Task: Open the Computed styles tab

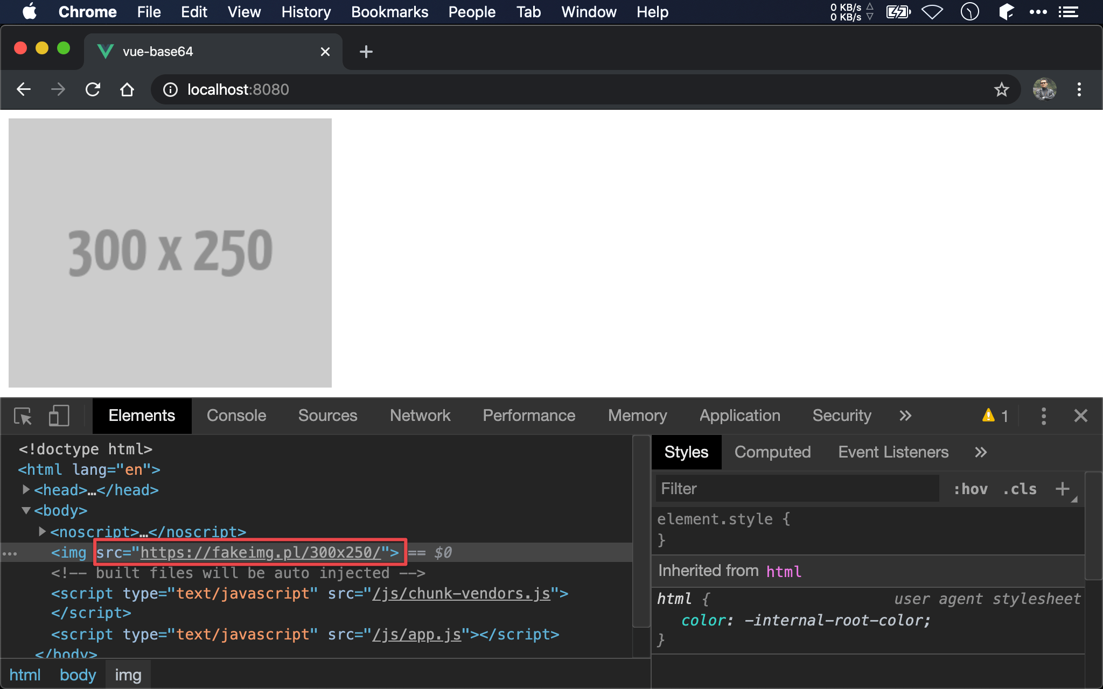Action: (x=772, y=452)
